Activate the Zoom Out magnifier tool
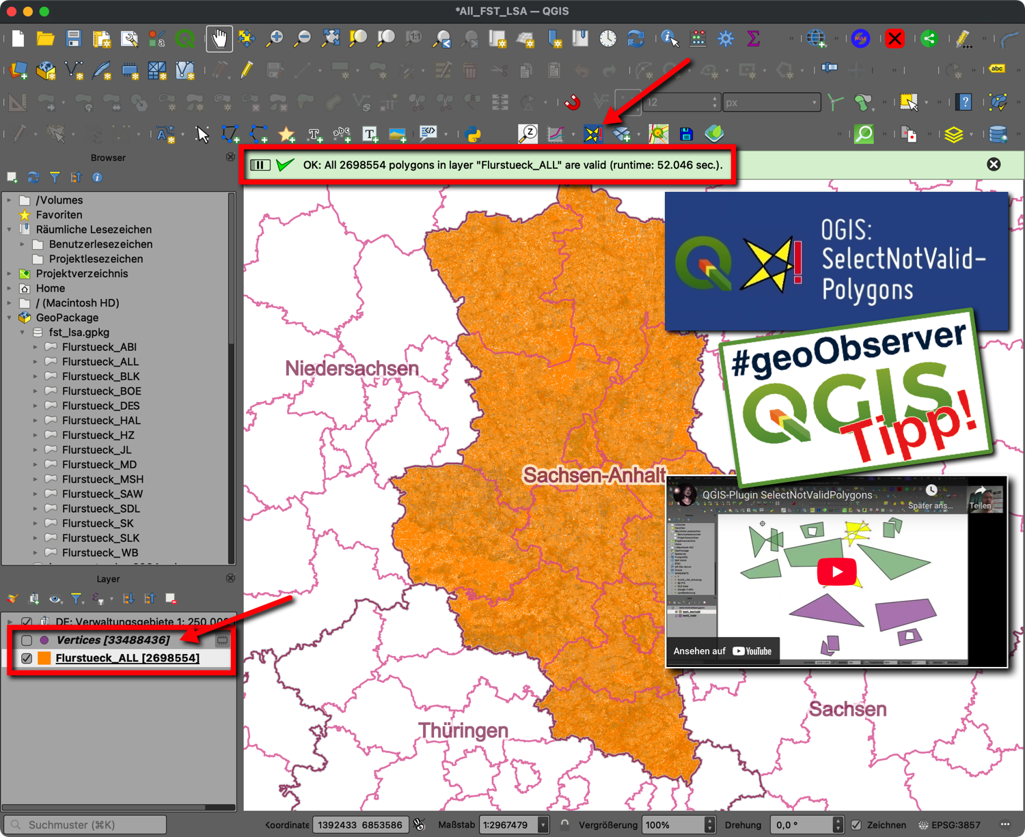Image resolution: width=1025 pixels, height=837 pixels. pos(302,38)
